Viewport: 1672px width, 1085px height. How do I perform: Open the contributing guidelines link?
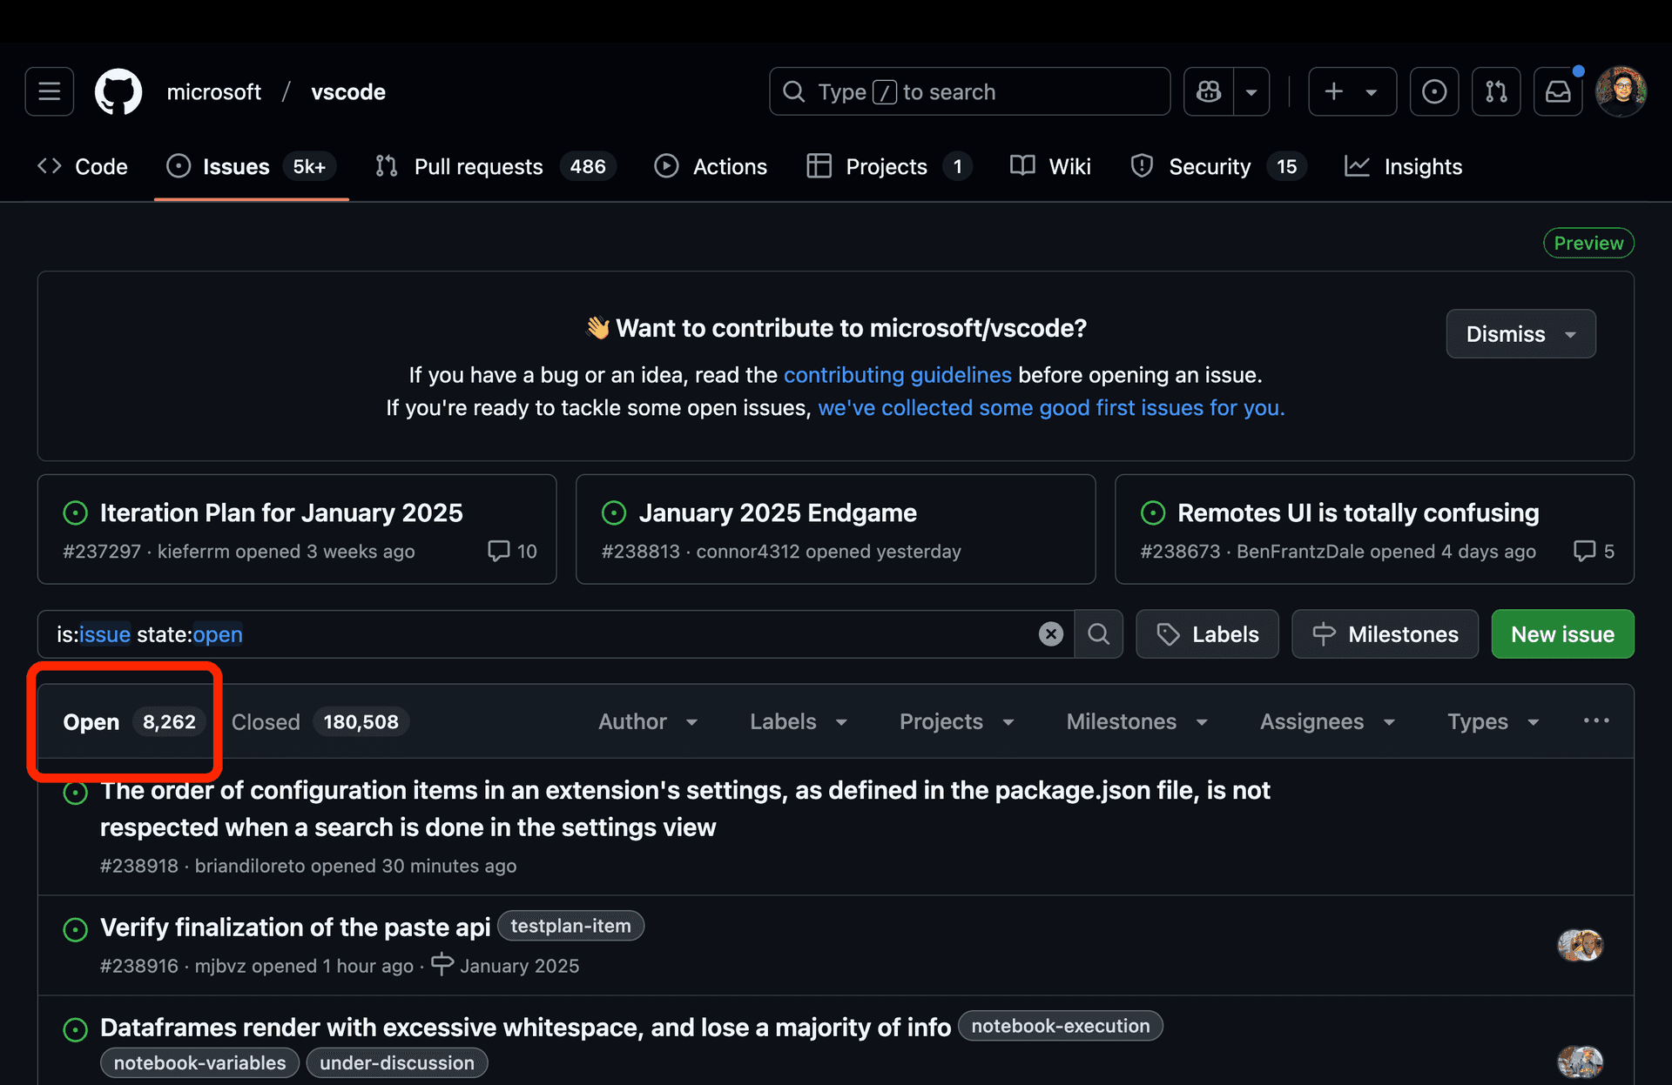(897, 375)
